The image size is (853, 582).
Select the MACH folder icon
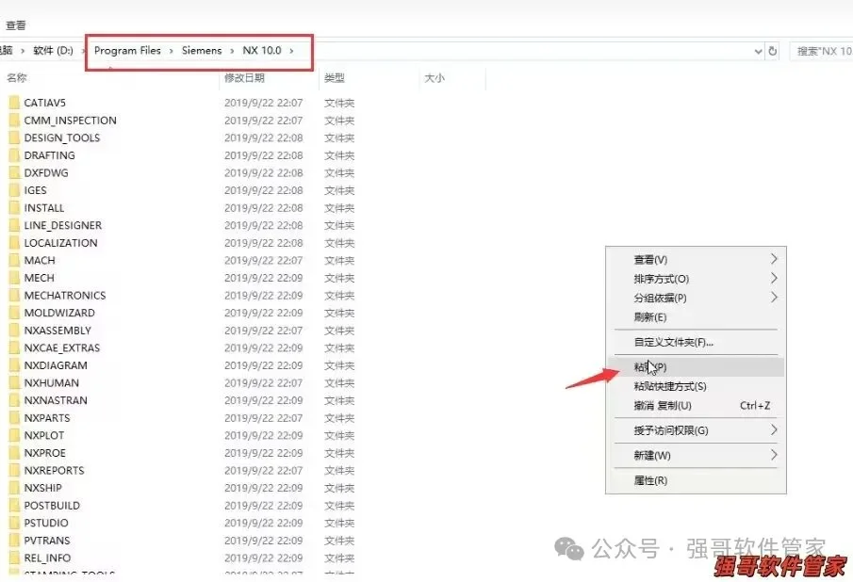tap(14, 260)
